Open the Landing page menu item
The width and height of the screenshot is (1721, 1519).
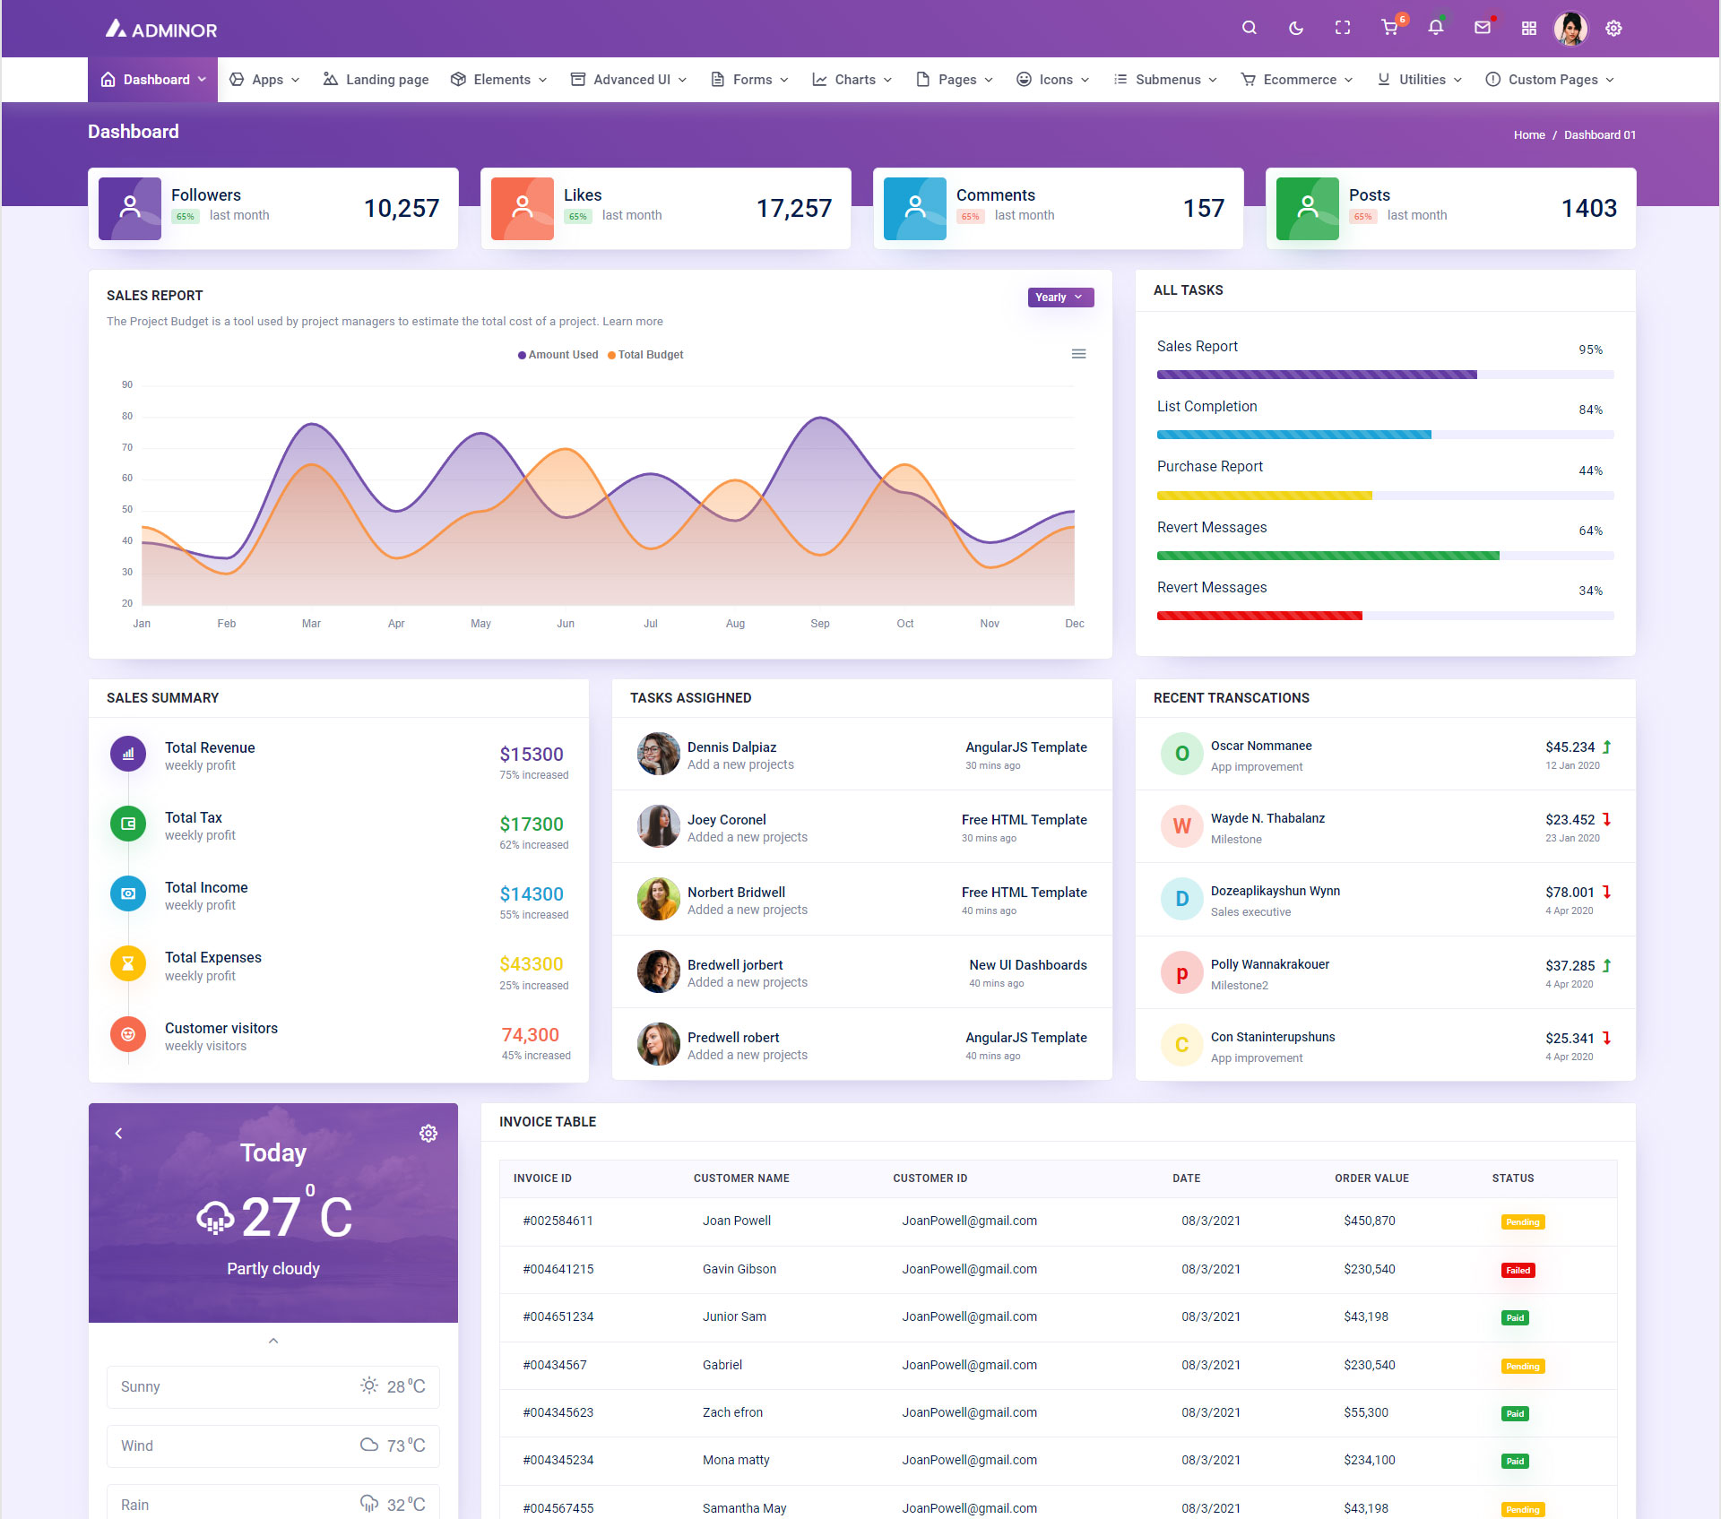coord(376,80)
